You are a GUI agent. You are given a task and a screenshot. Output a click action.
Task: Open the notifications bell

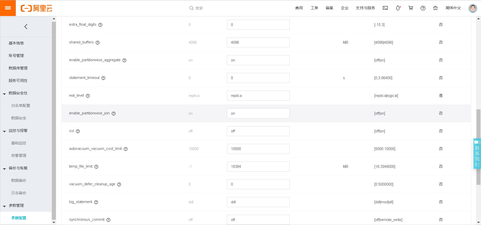[398, 8]
